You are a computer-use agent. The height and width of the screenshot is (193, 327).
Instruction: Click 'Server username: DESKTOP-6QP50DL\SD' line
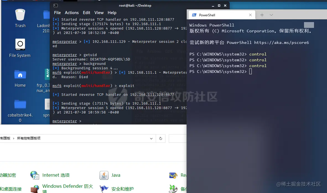pos(91,59)
